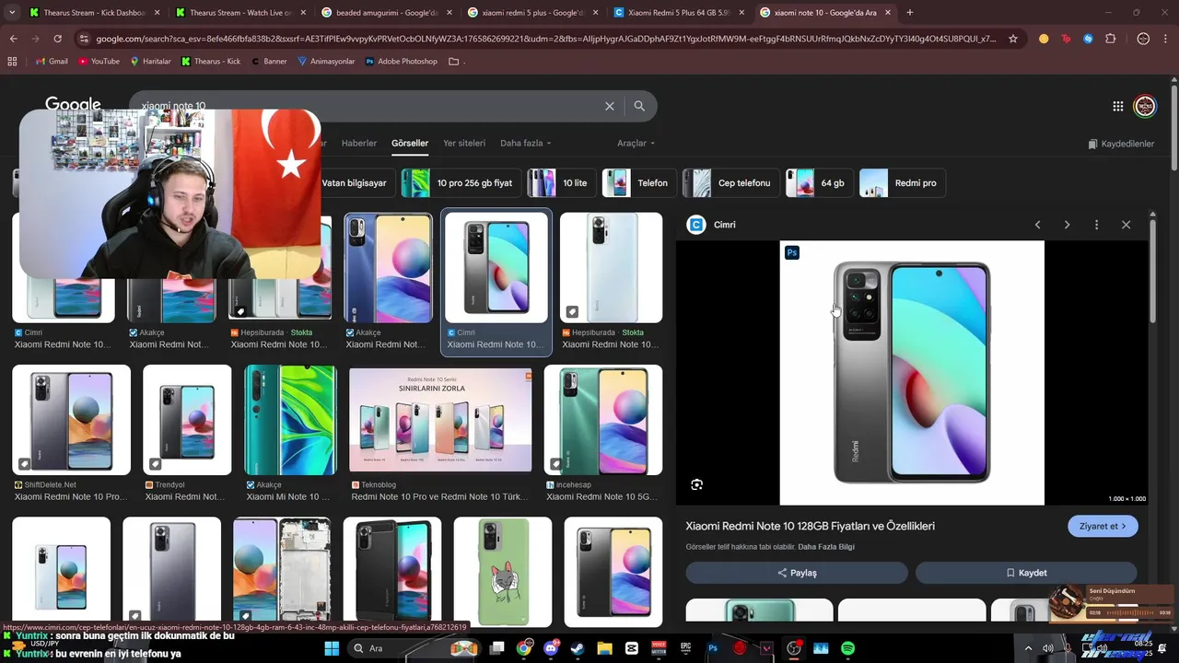Bookmark this page with star icon
The width and height of the screenshot is (1179, 663).
pos(1013,39)
